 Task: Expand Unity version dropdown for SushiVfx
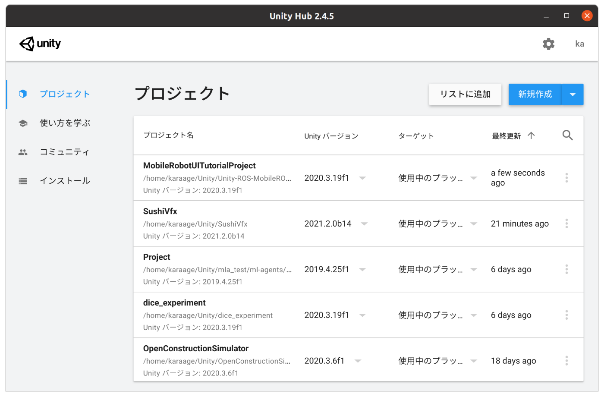click(x=364, y=224)
